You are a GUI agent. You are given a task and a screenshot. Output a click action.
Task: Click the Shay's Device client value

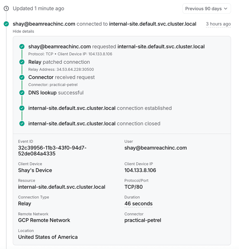pyautogui.click(x=35, y=170)
